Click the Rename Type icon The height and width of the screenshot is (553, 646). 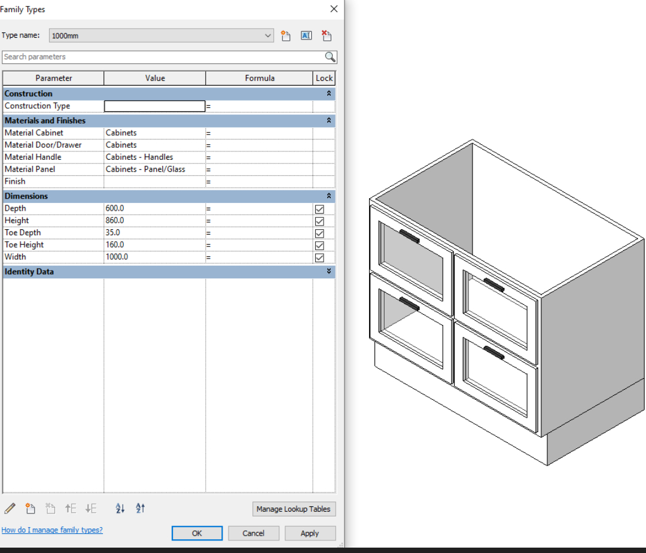306,36
